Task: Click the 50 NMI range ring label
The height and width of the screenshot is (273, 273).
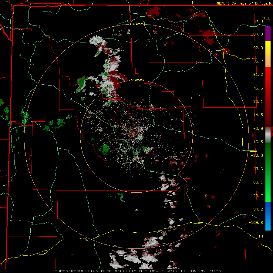Action: [136, 80]
